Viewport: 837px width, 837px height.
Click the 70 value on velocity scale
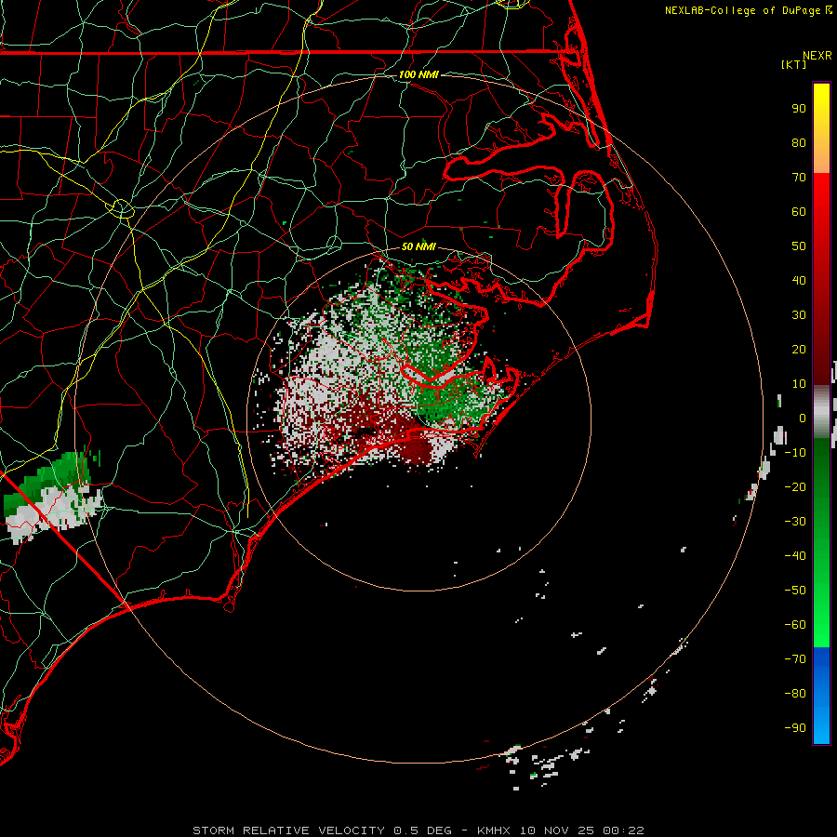coord(799,178)
